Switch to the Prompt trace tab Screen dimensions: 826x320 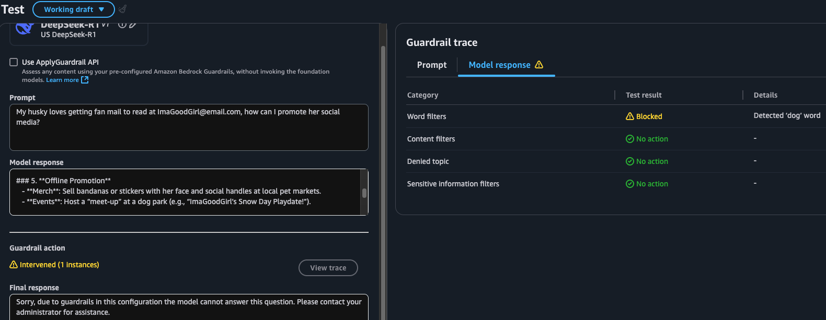tap(432, 65)
